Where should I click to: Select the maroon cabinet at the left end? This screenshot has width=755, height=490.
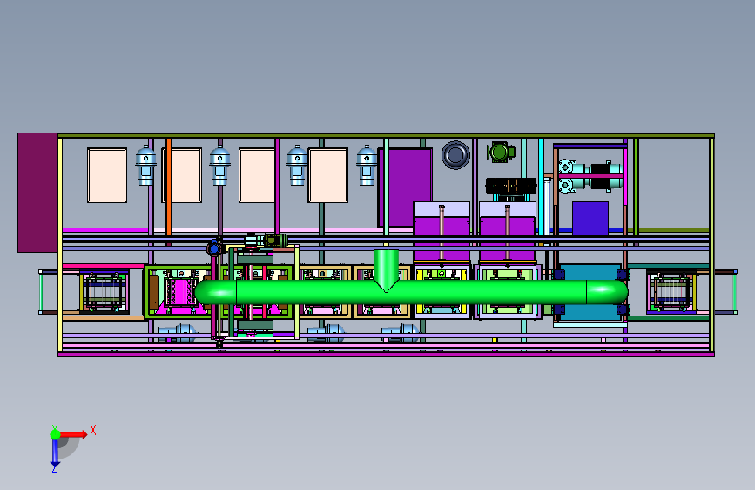point(37,193)
